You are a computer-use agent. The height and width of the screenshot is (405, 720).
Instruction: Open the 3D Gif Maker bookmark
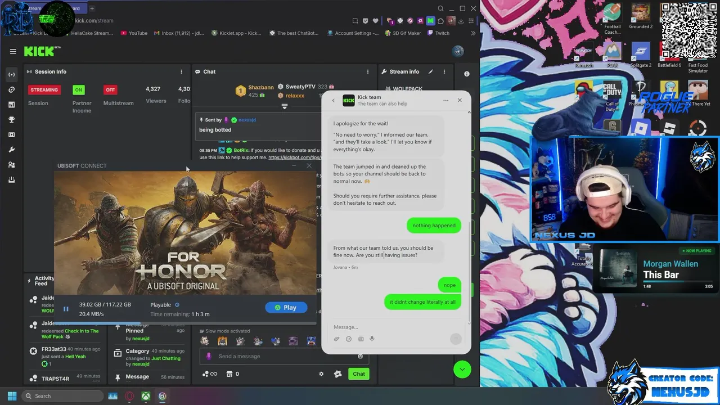[x=402, y=33]
